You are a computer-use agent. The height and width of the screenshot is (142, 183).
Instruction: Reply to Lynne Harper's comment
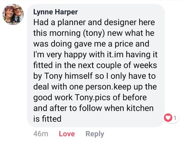coord(94,134)
